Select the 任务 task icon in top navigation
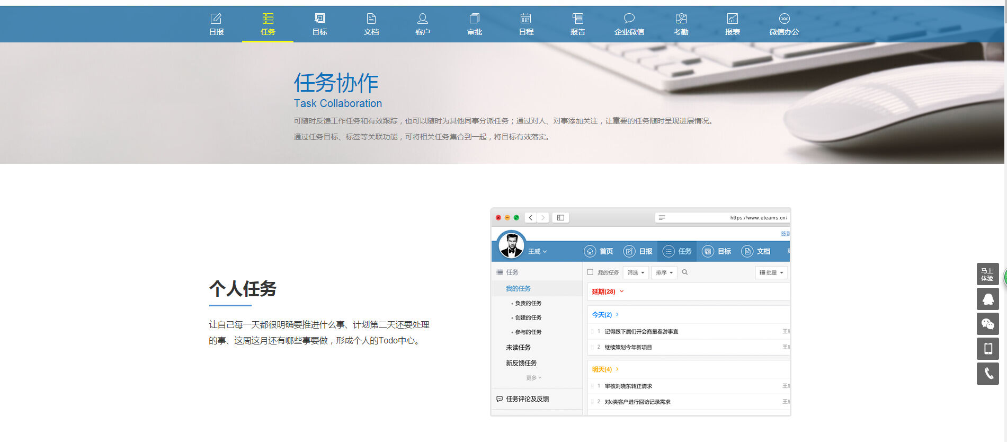1007x442 pixels. point(268,19)
